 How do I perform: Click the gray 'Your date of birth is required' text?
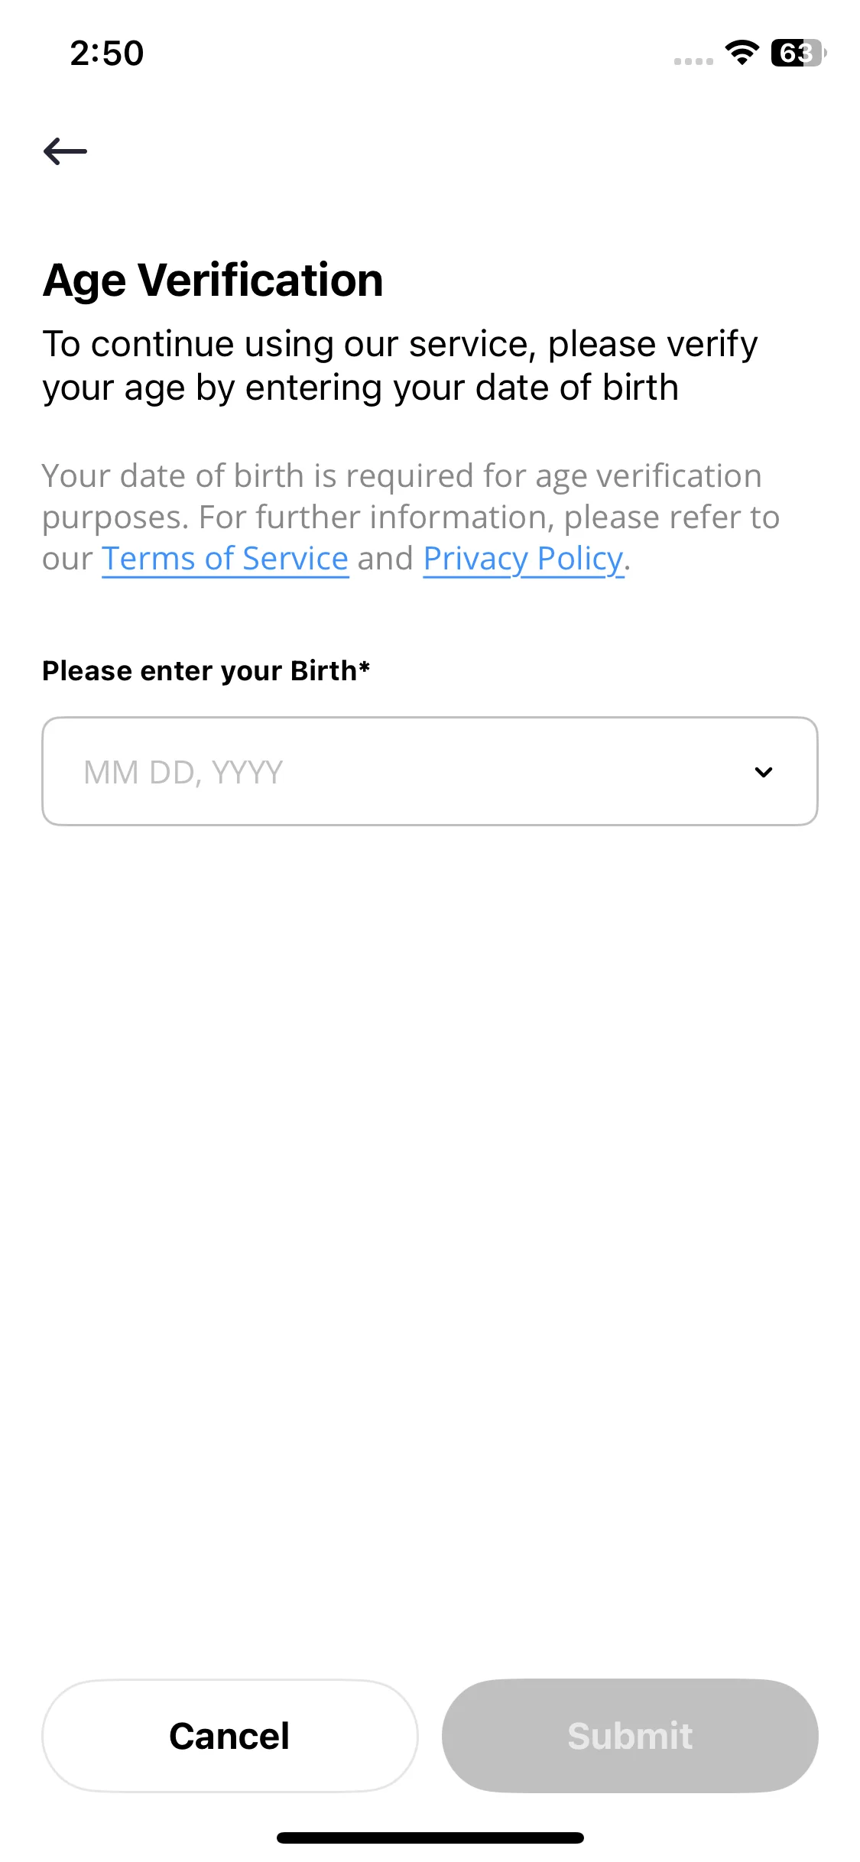402,476
